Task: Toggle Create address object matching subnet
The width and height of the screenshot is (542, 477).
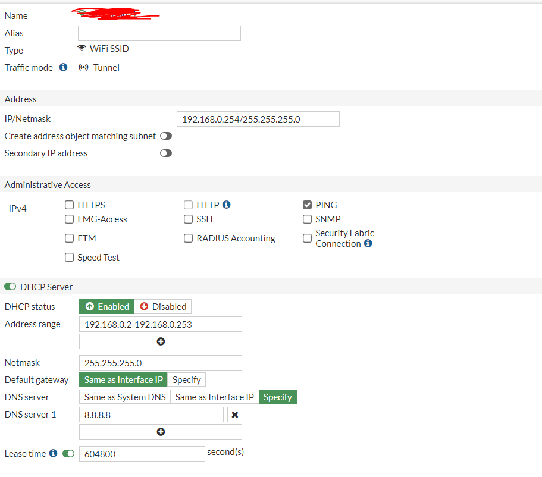Action: tap(166, 136)
